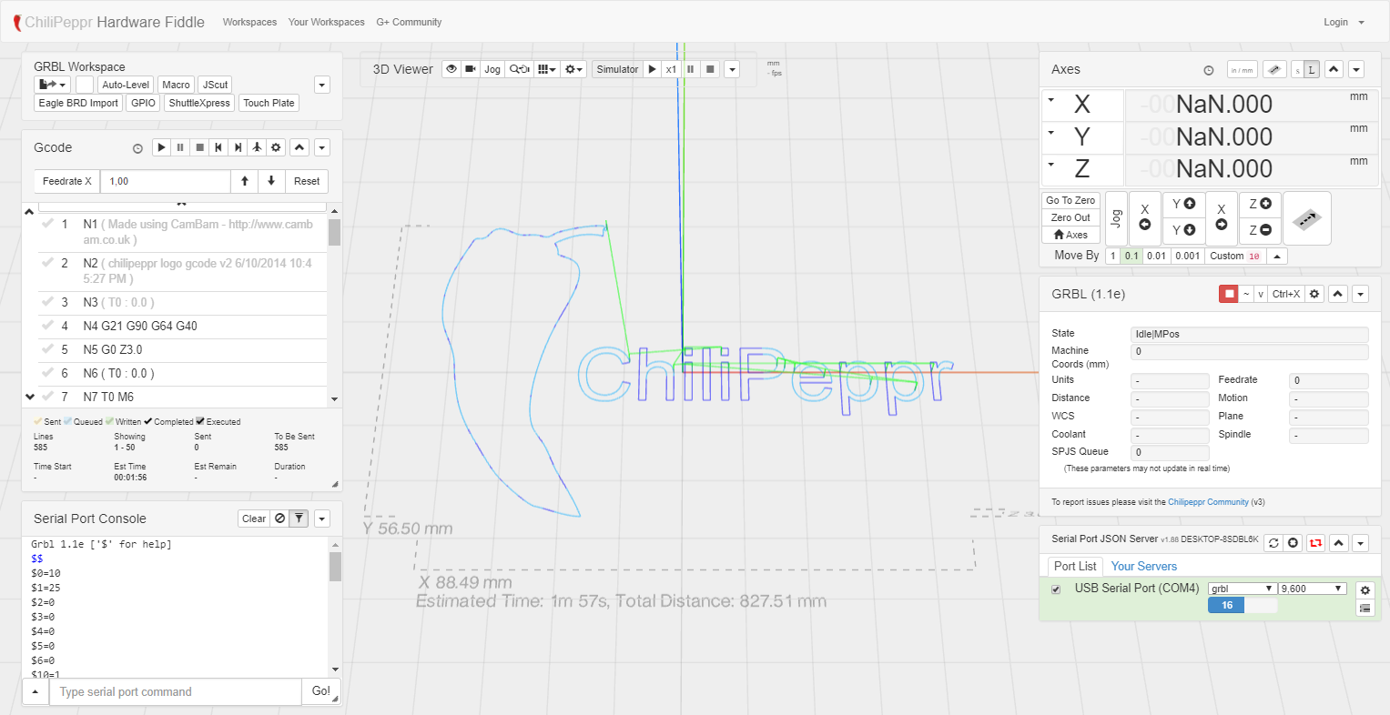Jog Z axis up with Z plus
The width and height of the screenshot is (1390, 715).
(1260, 204)
